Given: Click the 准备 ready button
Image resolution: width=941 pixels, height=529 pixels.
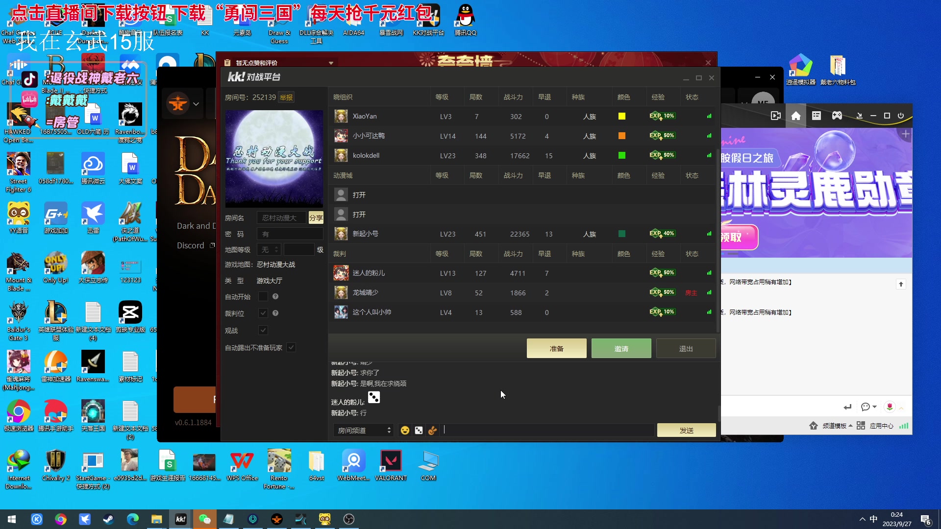Looking at the screenshot, I should tap(556, 348).
